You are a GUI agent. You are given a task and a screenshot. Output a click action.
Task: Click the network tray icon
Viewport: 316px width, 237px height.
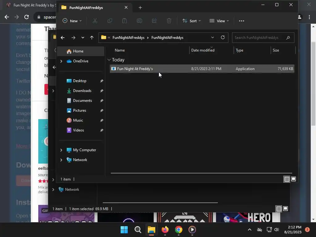[x=269, y=230]
